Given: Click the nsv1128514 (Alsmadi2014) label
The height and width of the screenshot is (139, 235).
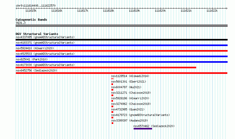Looking at the screenshot, I should pyautogui.click(x=130, y=76).
